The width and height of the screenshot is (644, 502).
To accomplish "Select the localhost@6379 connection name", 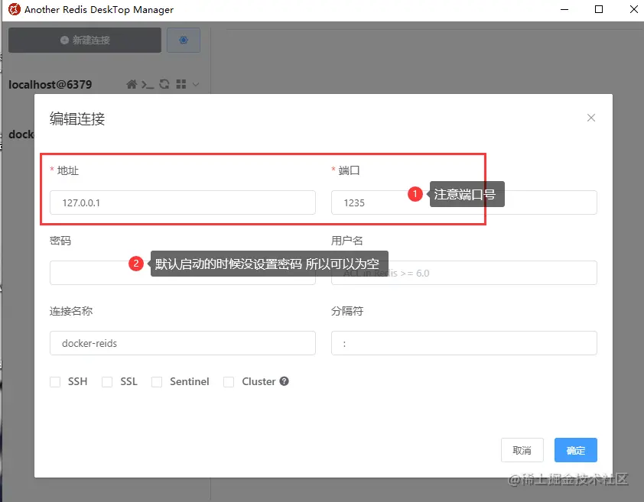I will [x=50, y=85].
